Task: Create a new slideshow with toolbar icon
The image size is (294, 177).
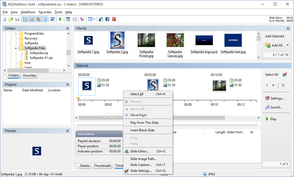Action: (x=5, y=19)
